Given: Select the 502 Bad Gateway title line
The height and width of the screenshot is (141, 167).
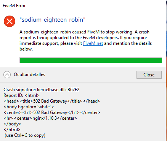Looking at the screenshot, I should pyautogui.click(x=52, y=101).
